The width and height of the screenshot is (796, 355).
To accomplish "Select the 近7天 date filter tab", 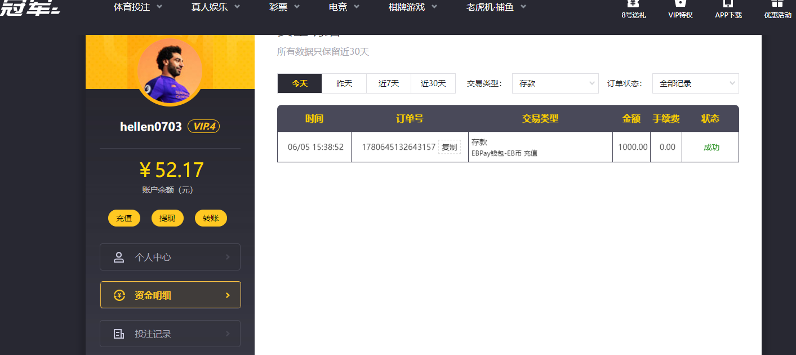I will tap(389, 83).
